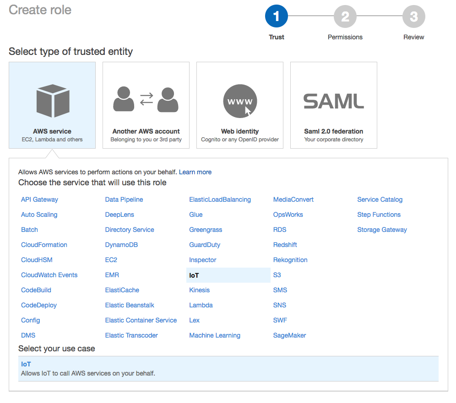Select DynamoDB service
The height and width of the screenshot is (403, 456).
pyautogui.click(x=122, y=245)
